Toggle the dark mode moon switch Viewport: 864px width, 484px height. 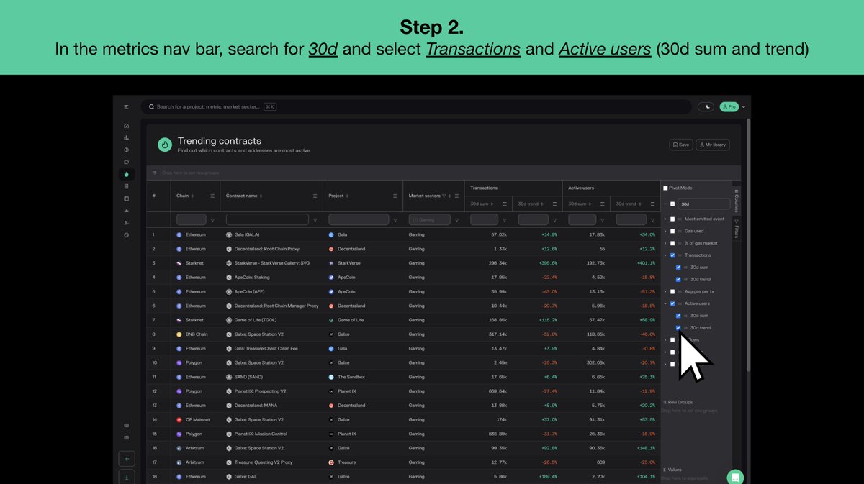point(705,106)
